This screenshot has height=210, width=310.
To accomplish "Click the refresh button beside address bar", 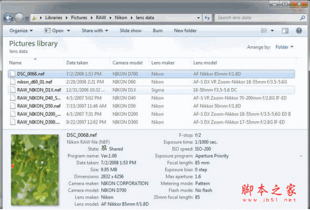I will [x=207, y=18].
